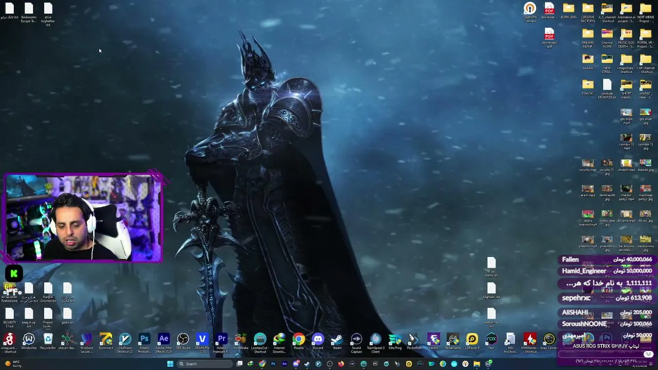658x370 pixels.
Task: Select the Snap Camera desktop icon
Action: [x=549, y=342]
